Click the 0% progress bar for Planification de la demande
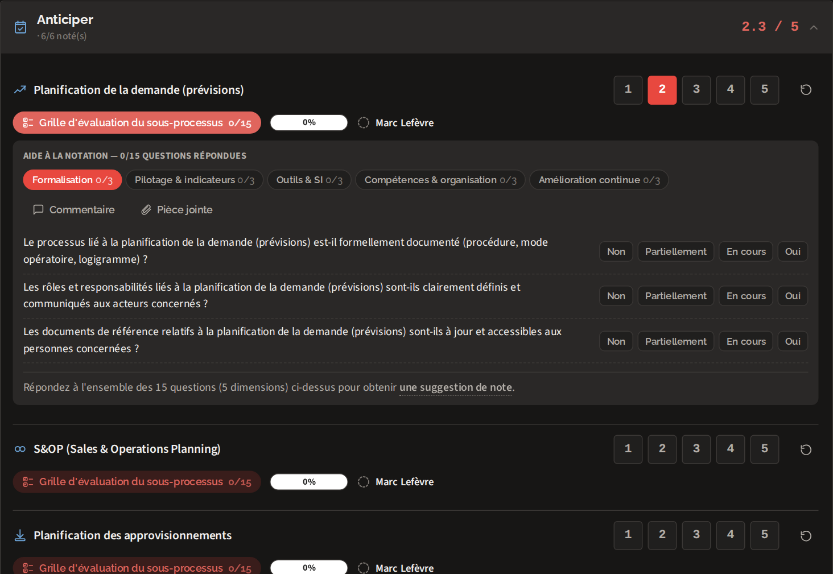 [309, 123]
